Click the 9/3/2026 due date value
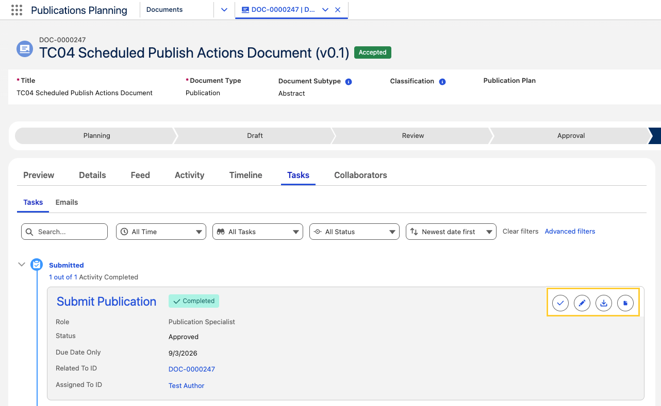The image size is (661, 406). pos(183,353)
